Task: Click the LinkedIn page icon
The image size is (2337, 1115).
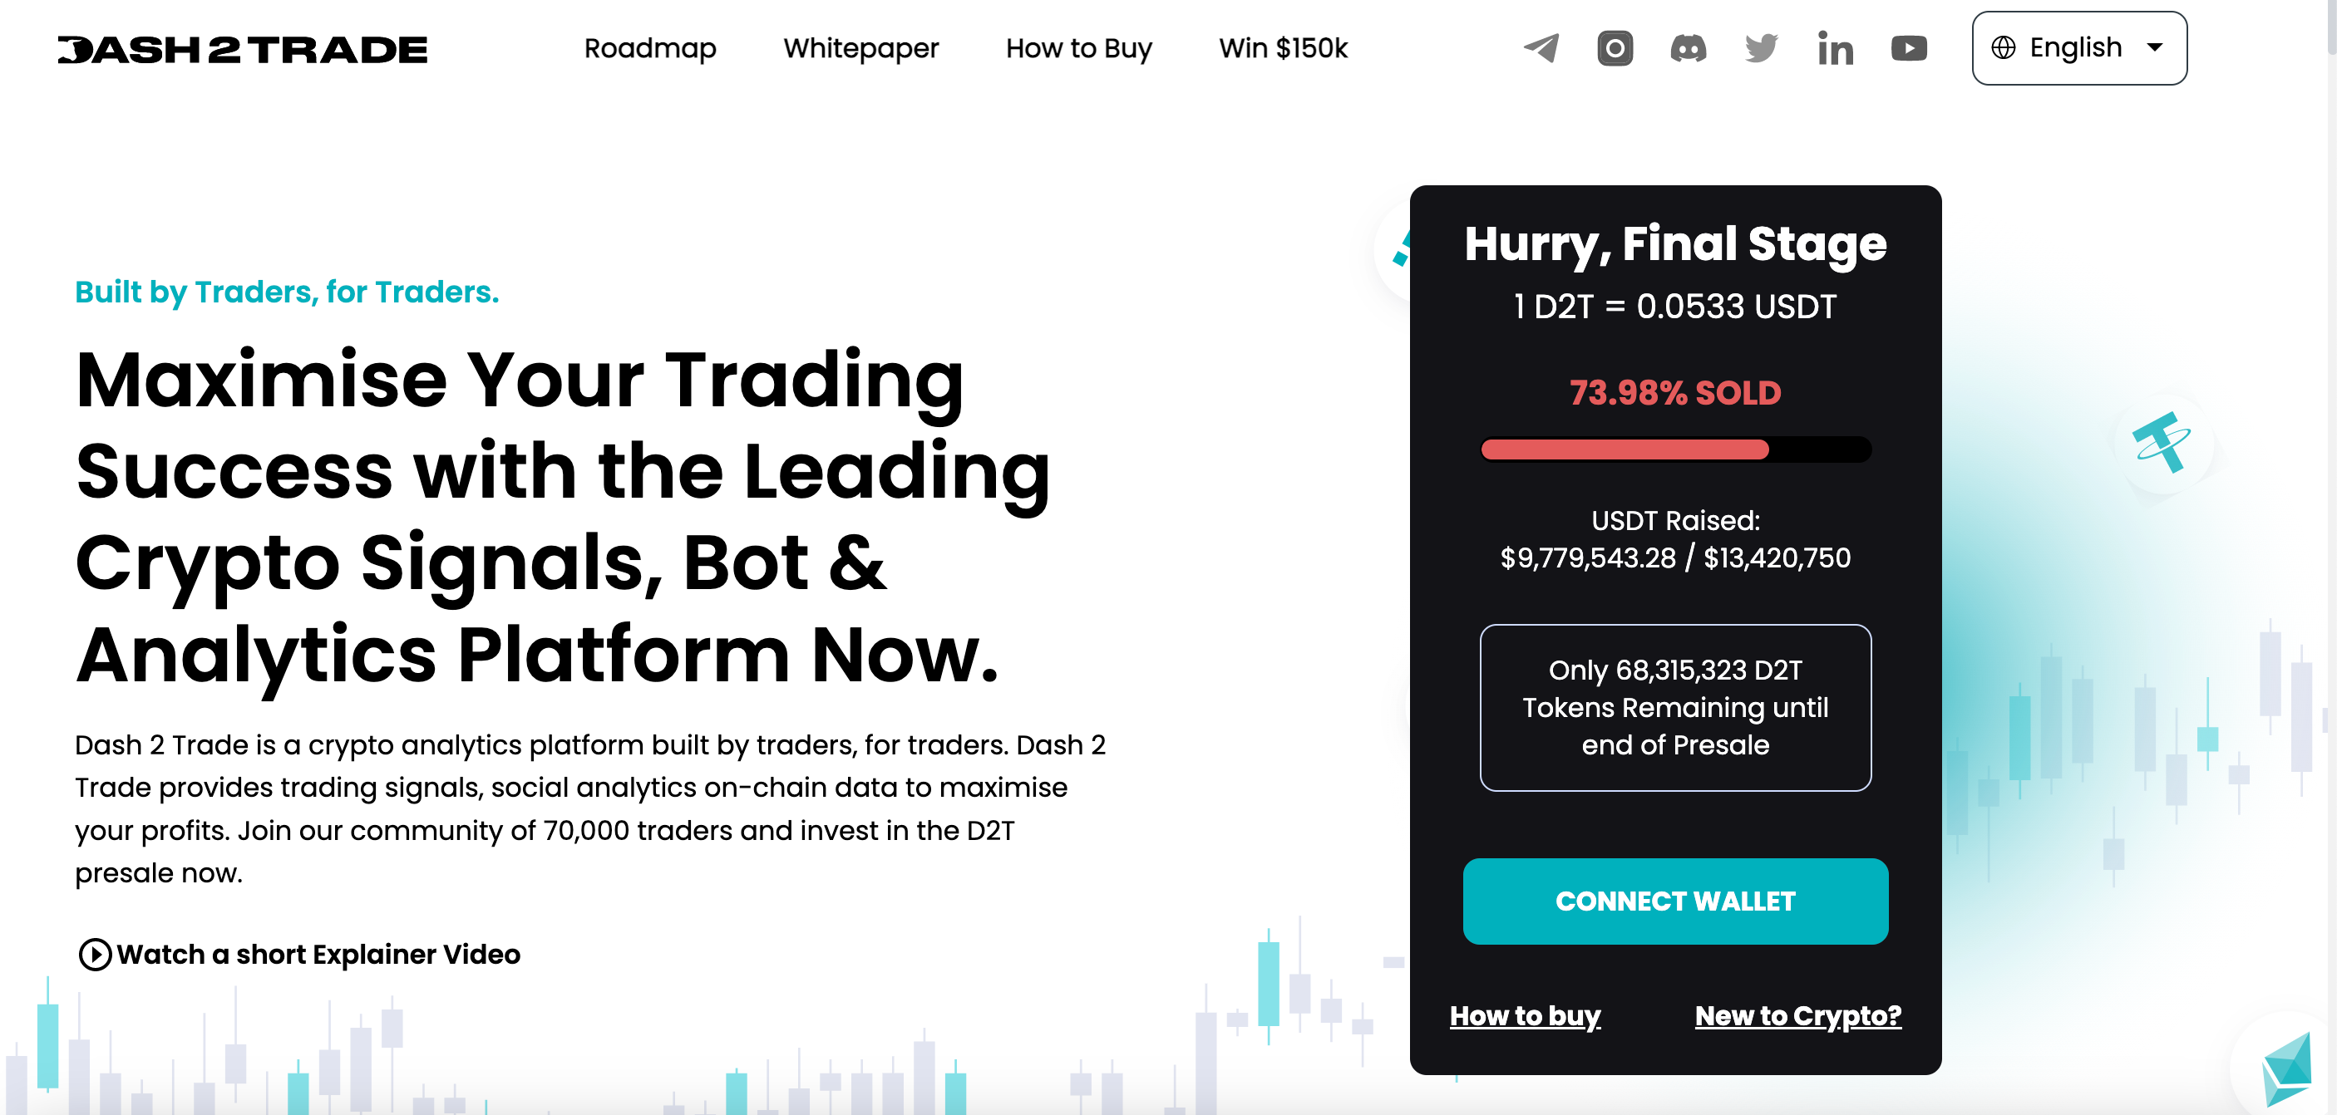Action: tap(1835, 47)
